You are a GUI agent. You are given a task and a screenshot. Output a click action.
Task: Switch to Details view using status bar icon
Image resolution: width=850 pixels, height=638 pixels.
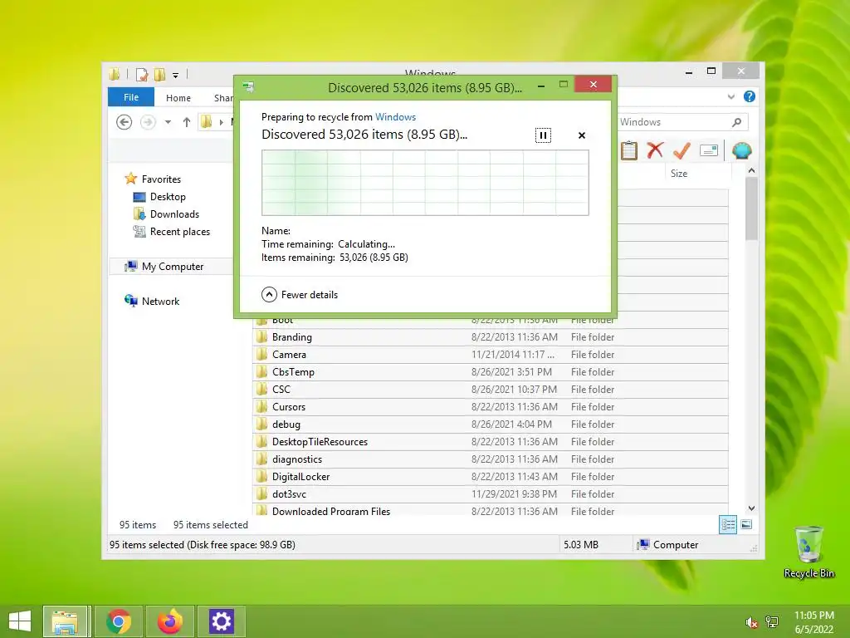click(x=727, y=525)
